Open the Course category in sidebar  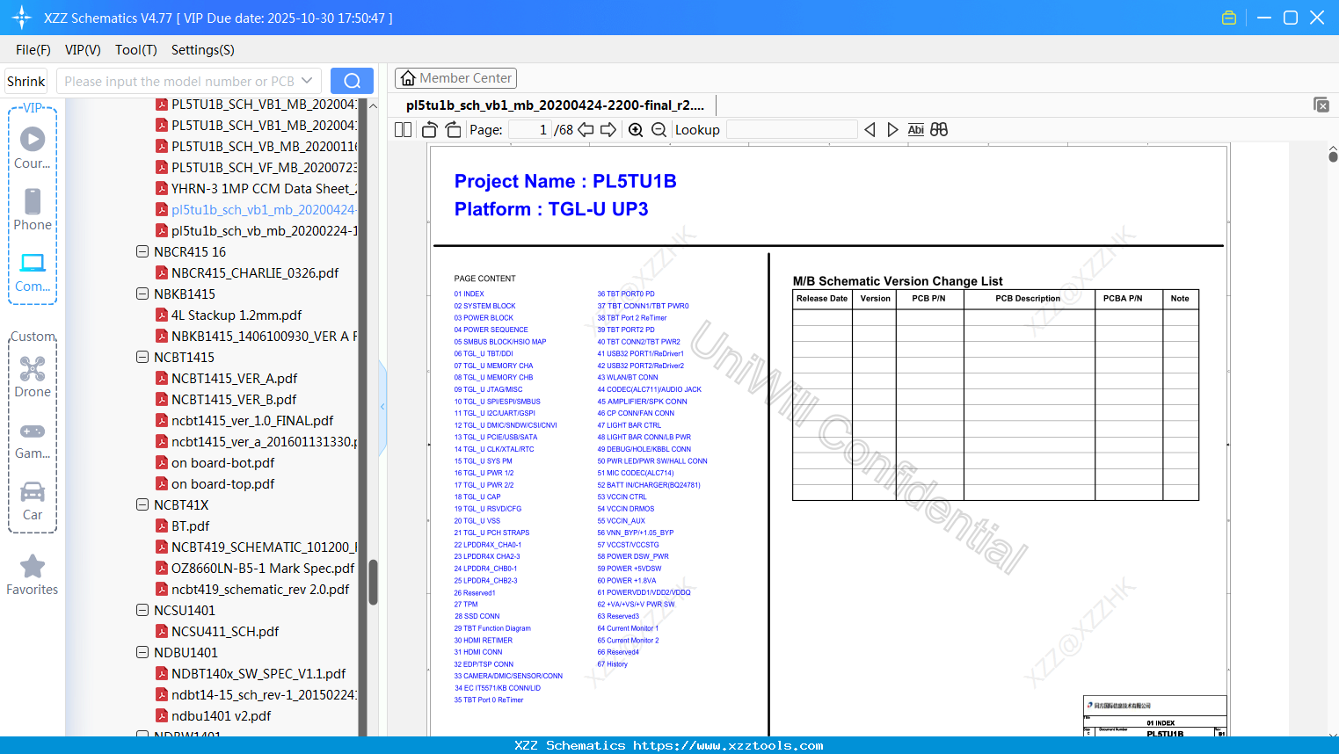(33, 148)
